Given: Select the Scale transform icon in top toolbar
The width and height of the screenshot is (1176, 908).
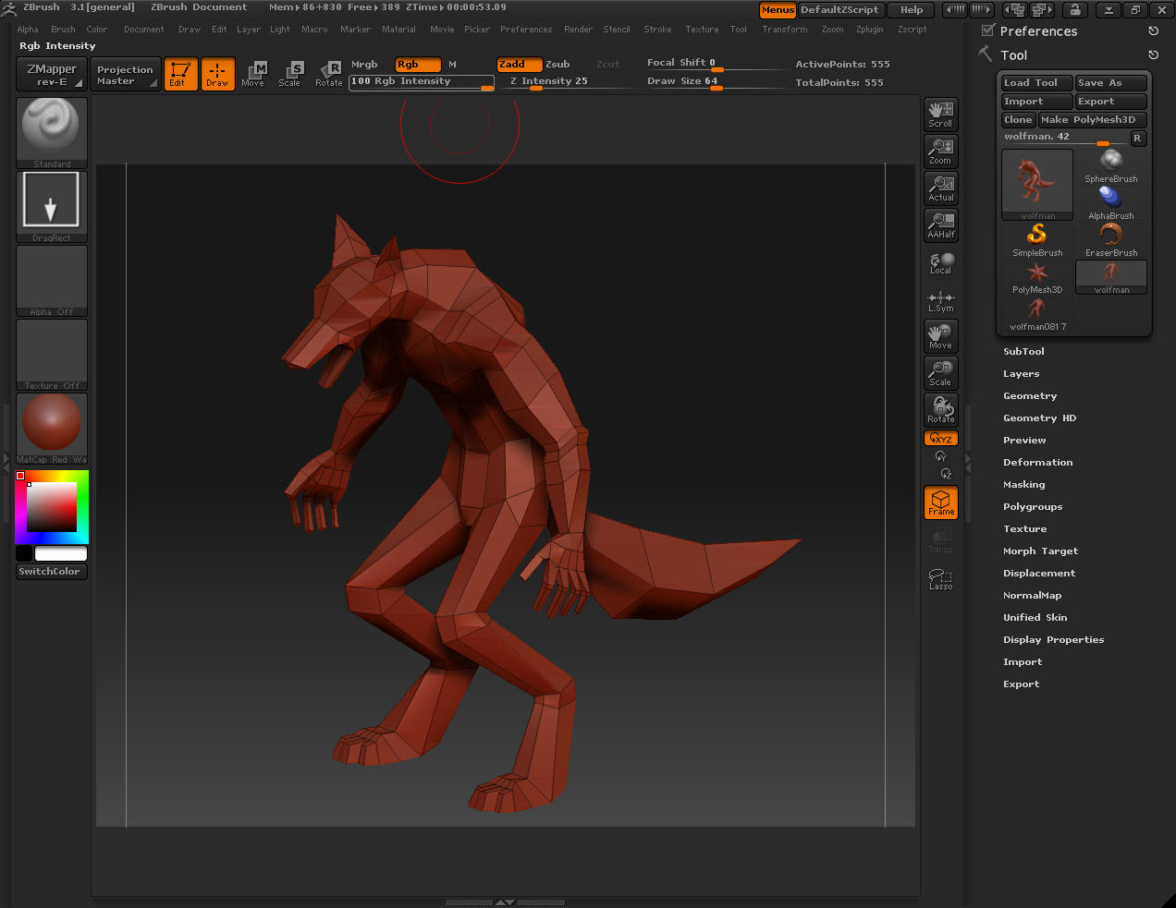Looking at the screenshot, I should coord(290,74).
